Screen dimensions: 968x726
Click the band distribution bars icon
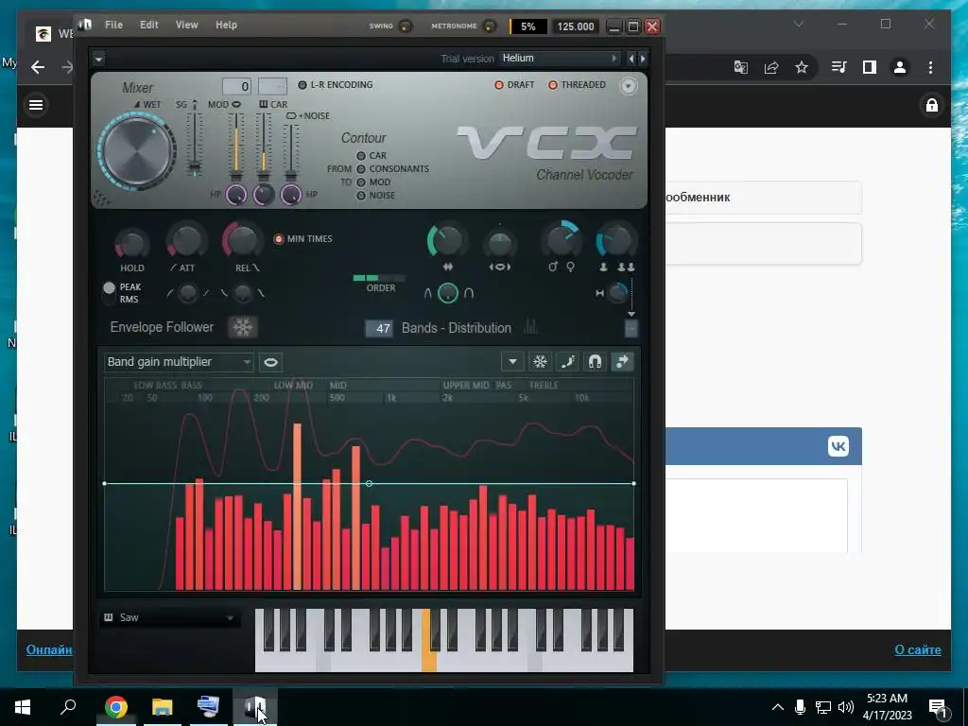(531, 327)
